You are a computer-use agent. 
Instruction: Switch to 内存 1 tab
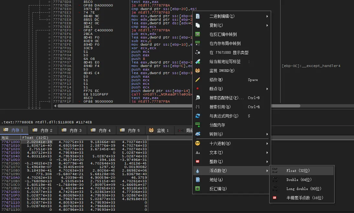pyautogui.click(x=14, y=130)
